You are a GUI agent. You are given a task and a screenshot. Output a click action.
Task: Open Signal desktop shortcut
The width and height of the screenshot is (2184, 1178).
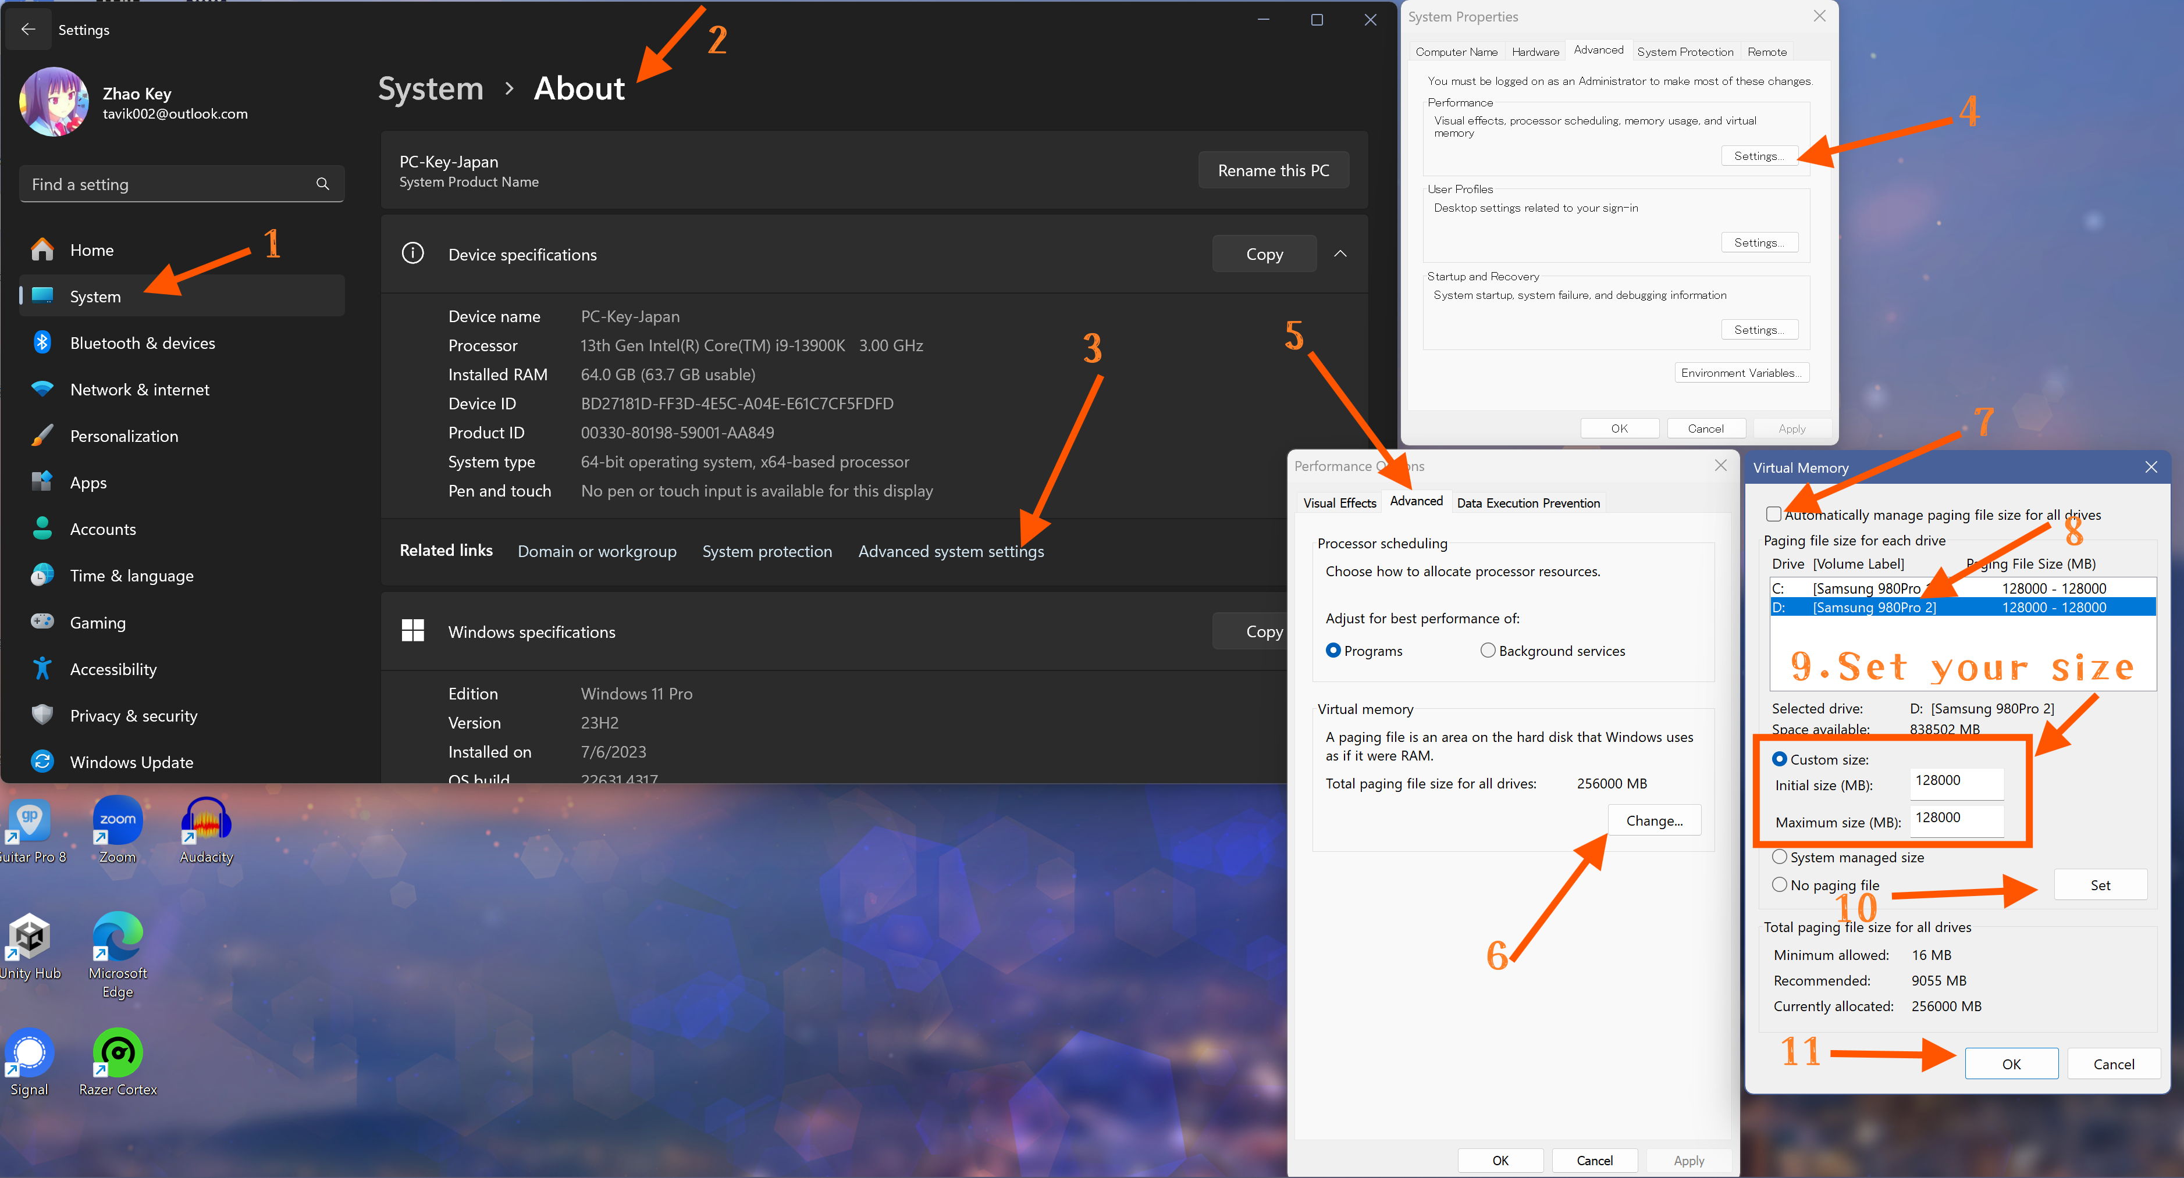[x=30, y=1063]
